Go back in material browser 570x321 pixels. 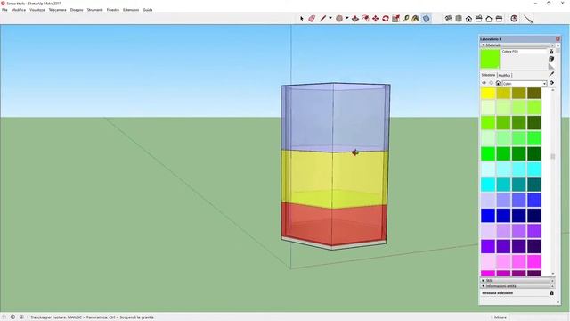pyautogui.click(x=484, y=83)
